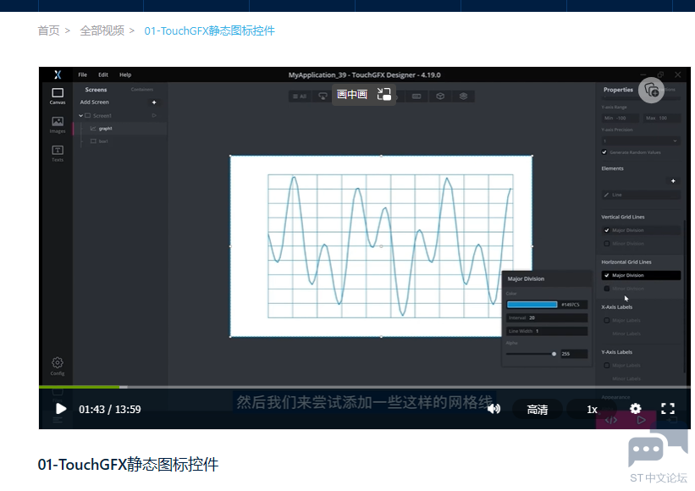Seek the video using the progress bar

click(x=364, y=387)
